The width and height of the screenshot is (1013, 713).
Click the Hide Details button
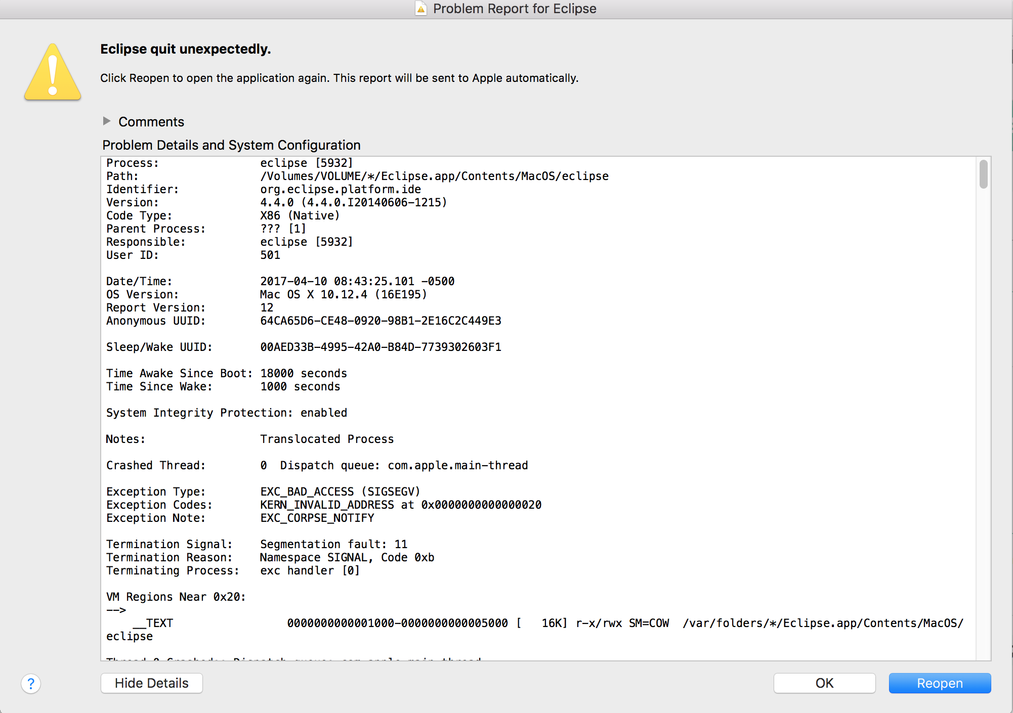(x=152, y=683)
